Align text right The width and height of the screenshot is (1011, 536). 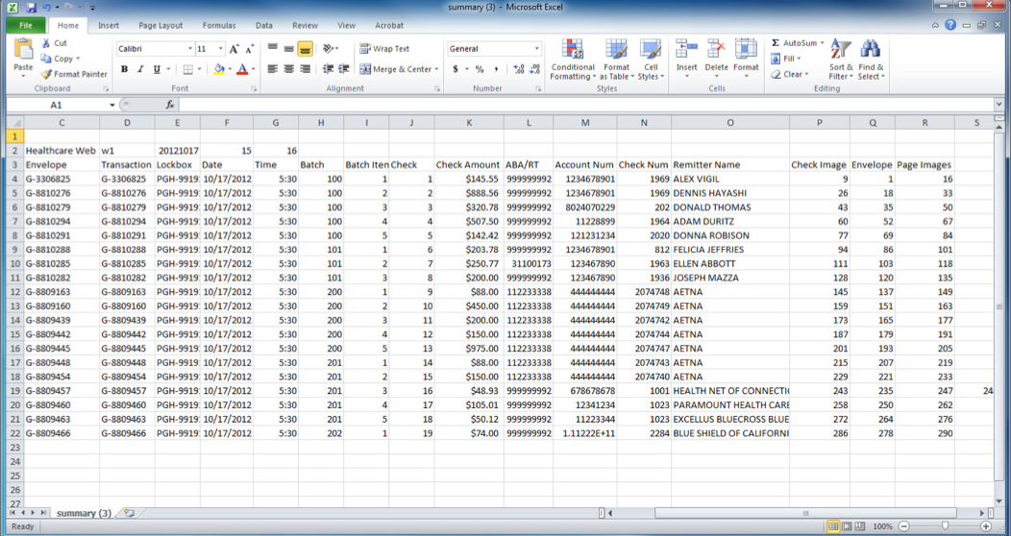coord(306,69)
